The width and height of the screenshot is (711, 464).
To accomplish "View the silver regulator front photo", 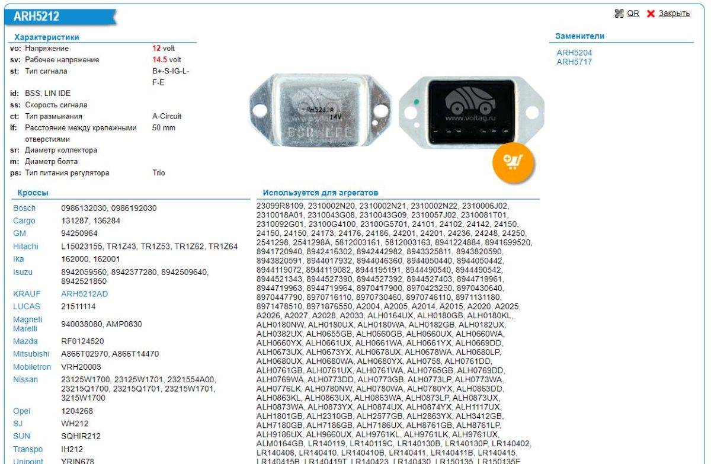I will click(319, 113).
